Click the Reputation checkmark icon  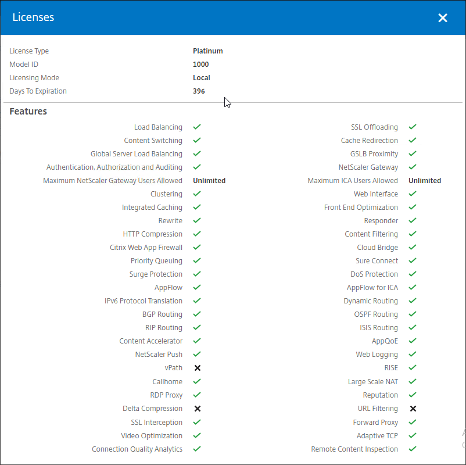[x=413, y=395]
